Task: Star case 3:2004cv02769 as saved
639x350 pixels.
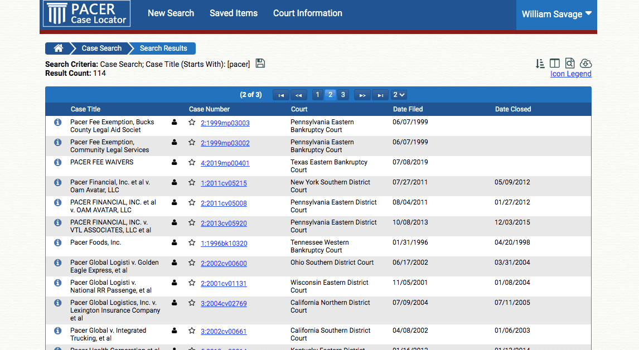Action: click(x=192, y=303)
